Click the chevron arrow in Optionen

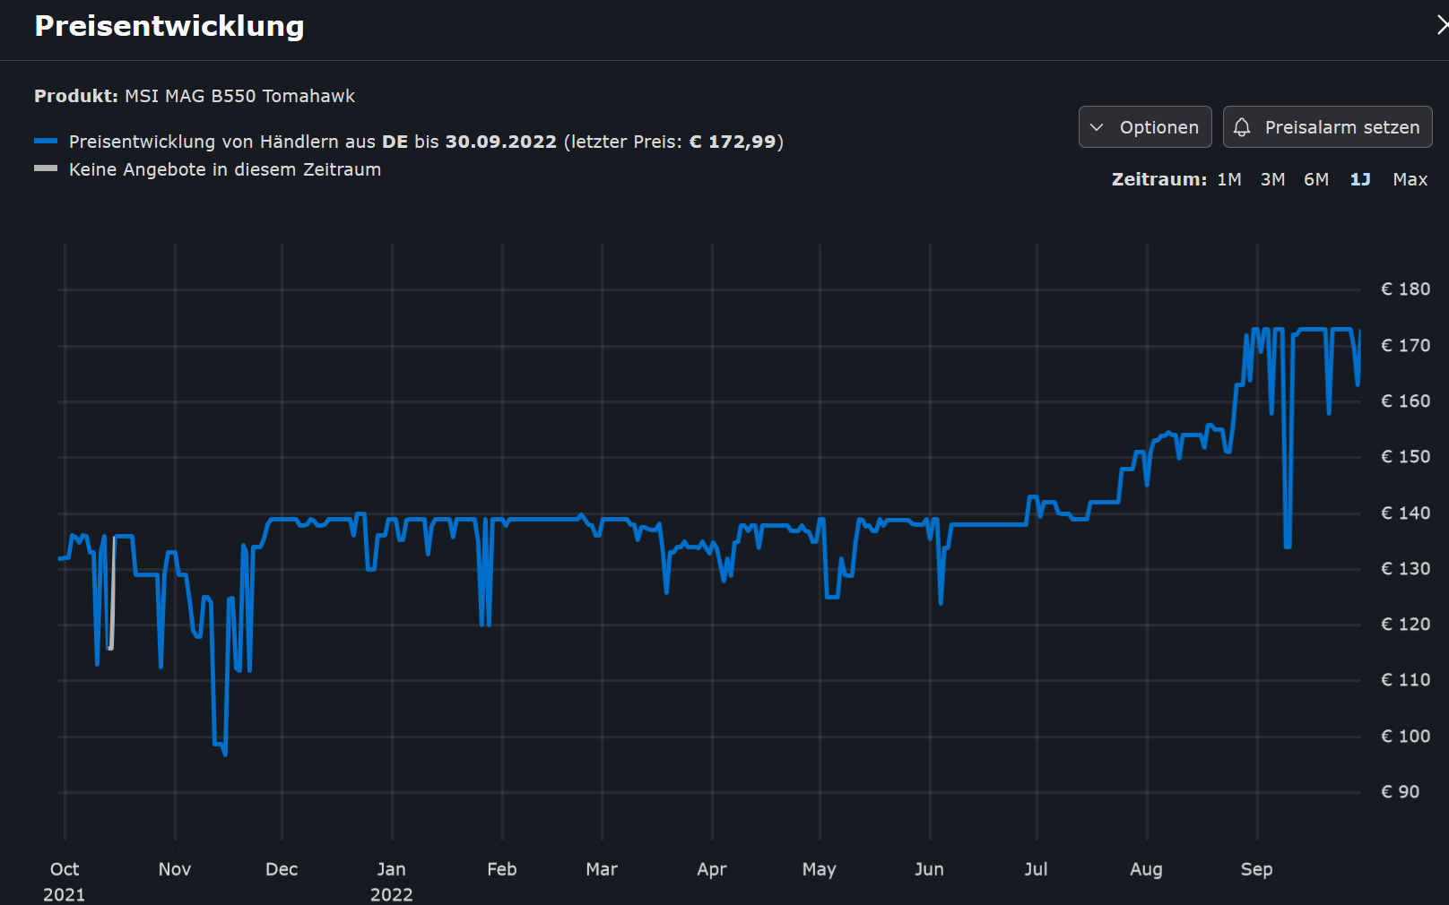[1097, 127]
